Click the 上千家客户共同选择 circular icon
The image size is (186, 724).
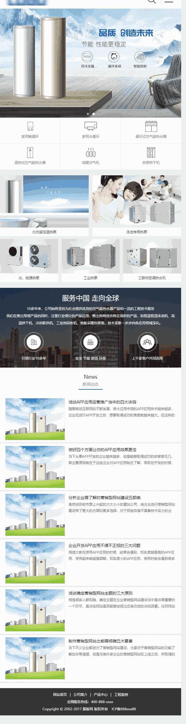(x=147, y=342)
